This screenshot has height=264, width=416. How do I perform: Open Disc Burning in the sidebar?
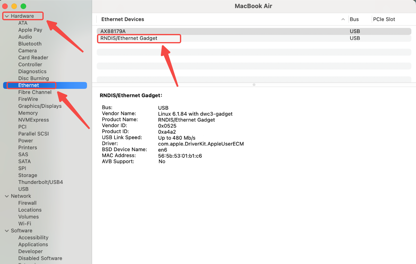click(x=34, y=79)
